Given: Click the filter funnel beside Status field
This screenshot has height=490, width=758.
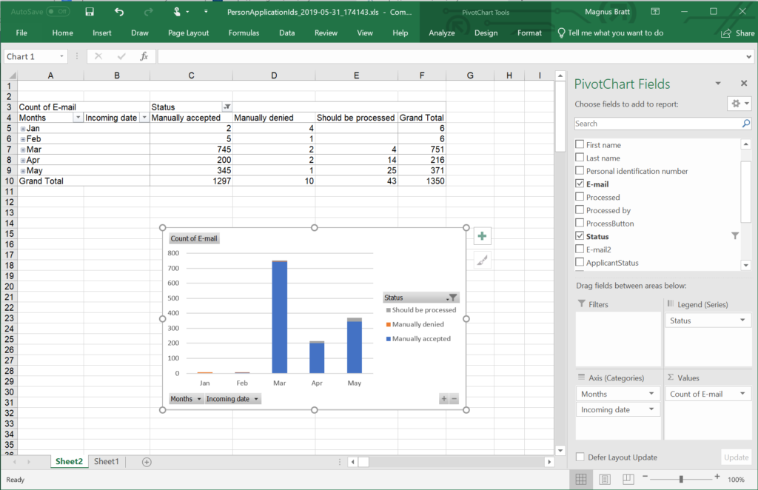Looking at the screenshot, I should 735,236.
